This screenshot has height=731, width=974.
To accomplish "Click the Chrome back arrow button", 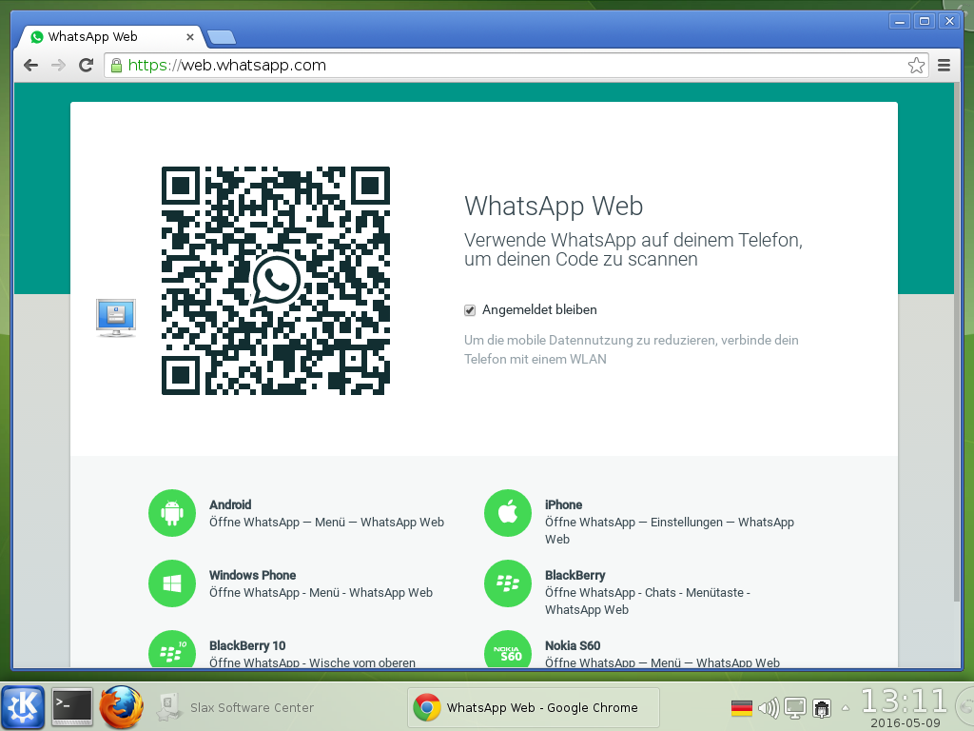I will coord(30,66).
